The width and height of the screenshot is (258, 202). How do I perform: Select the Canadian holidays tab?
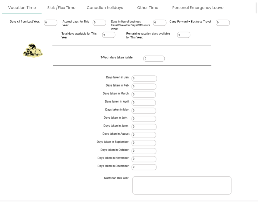[x=105, y=8]
